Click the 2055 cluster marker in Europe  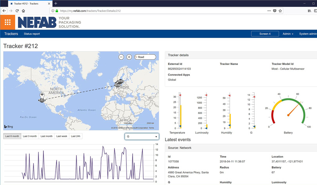pyautogui.click(x=121, y=81)
